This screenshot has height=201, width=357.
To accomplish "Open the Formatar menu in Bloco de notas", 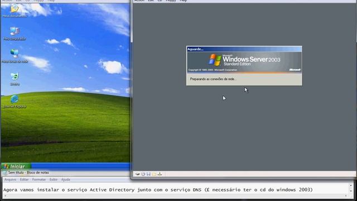I will [39, 180].
